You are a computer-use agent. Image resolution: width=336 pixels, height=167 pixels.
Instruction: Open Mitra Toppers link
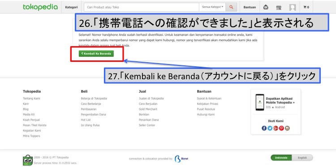31,136
